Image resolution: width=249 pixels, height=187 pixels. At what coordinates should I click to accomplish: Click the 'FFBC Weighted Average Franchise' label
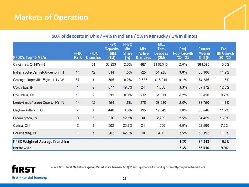point(41,142)
